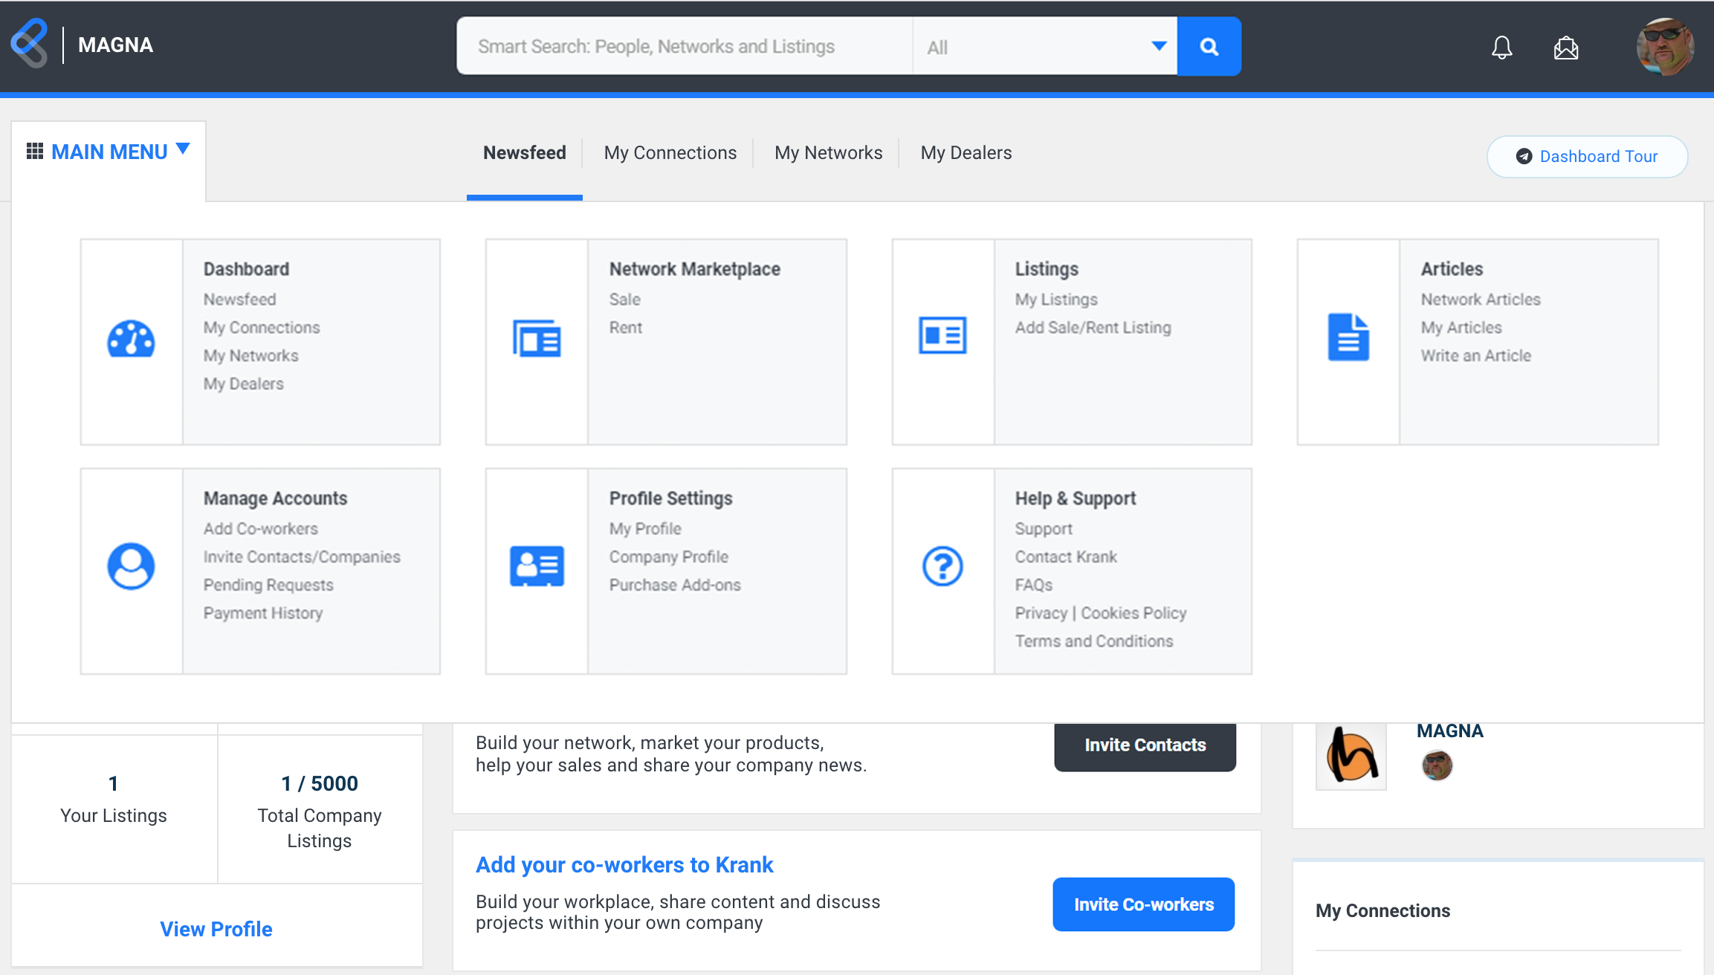Click the Help & Support question icon
The image size is (1714, 975).
click(x=942, y=566)
